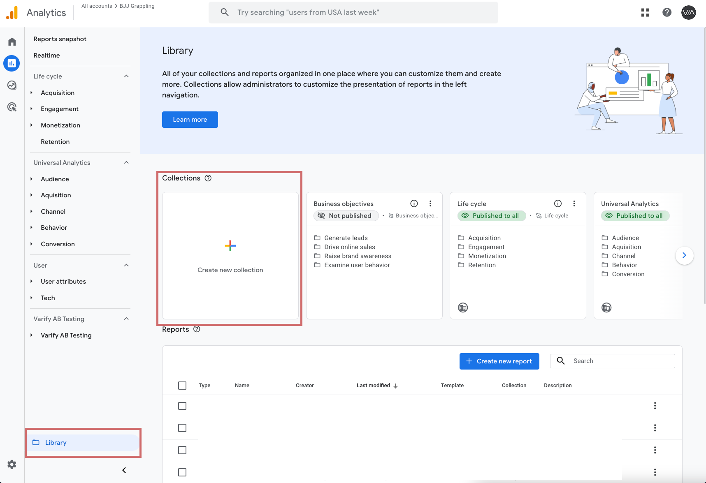
Task: Collapse the Life cycle section
Action: pos(126,76)
